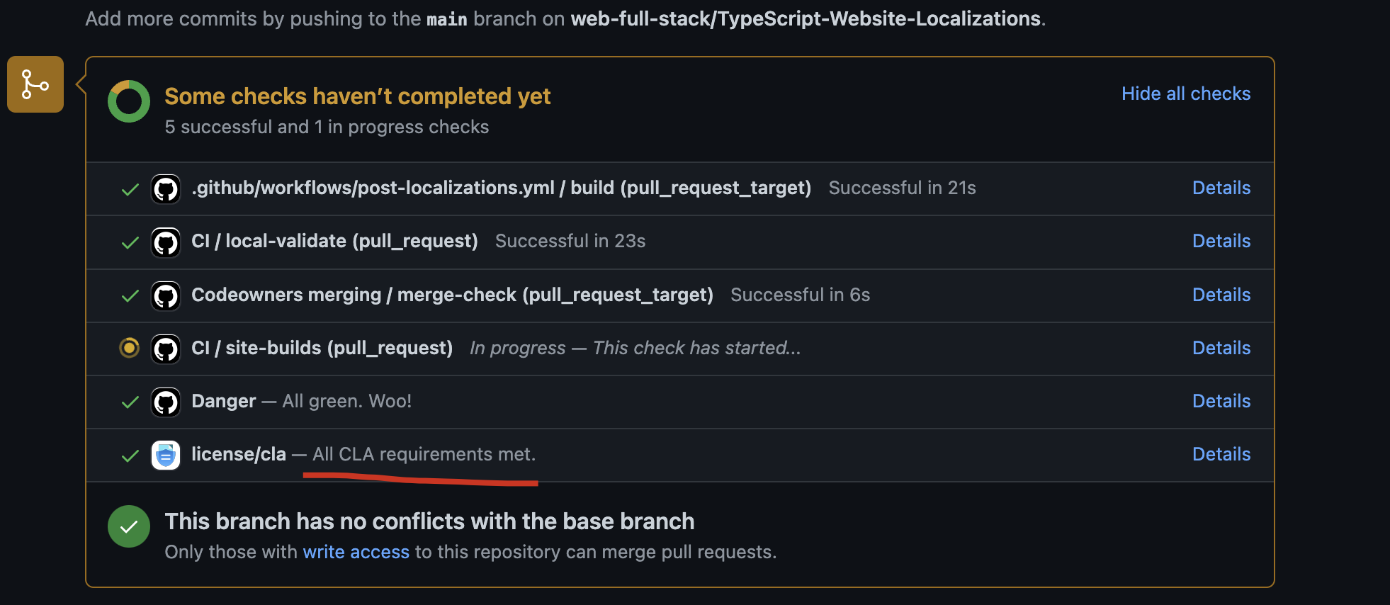Click the checks progress donut icon
The height and width of the screenshot is (605, 1390).
[x=129, y=101]
